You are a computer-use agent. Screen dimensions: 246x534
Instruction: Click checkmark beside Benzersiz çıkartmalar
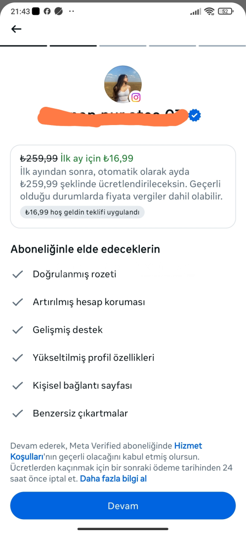(x=17, y=414)
